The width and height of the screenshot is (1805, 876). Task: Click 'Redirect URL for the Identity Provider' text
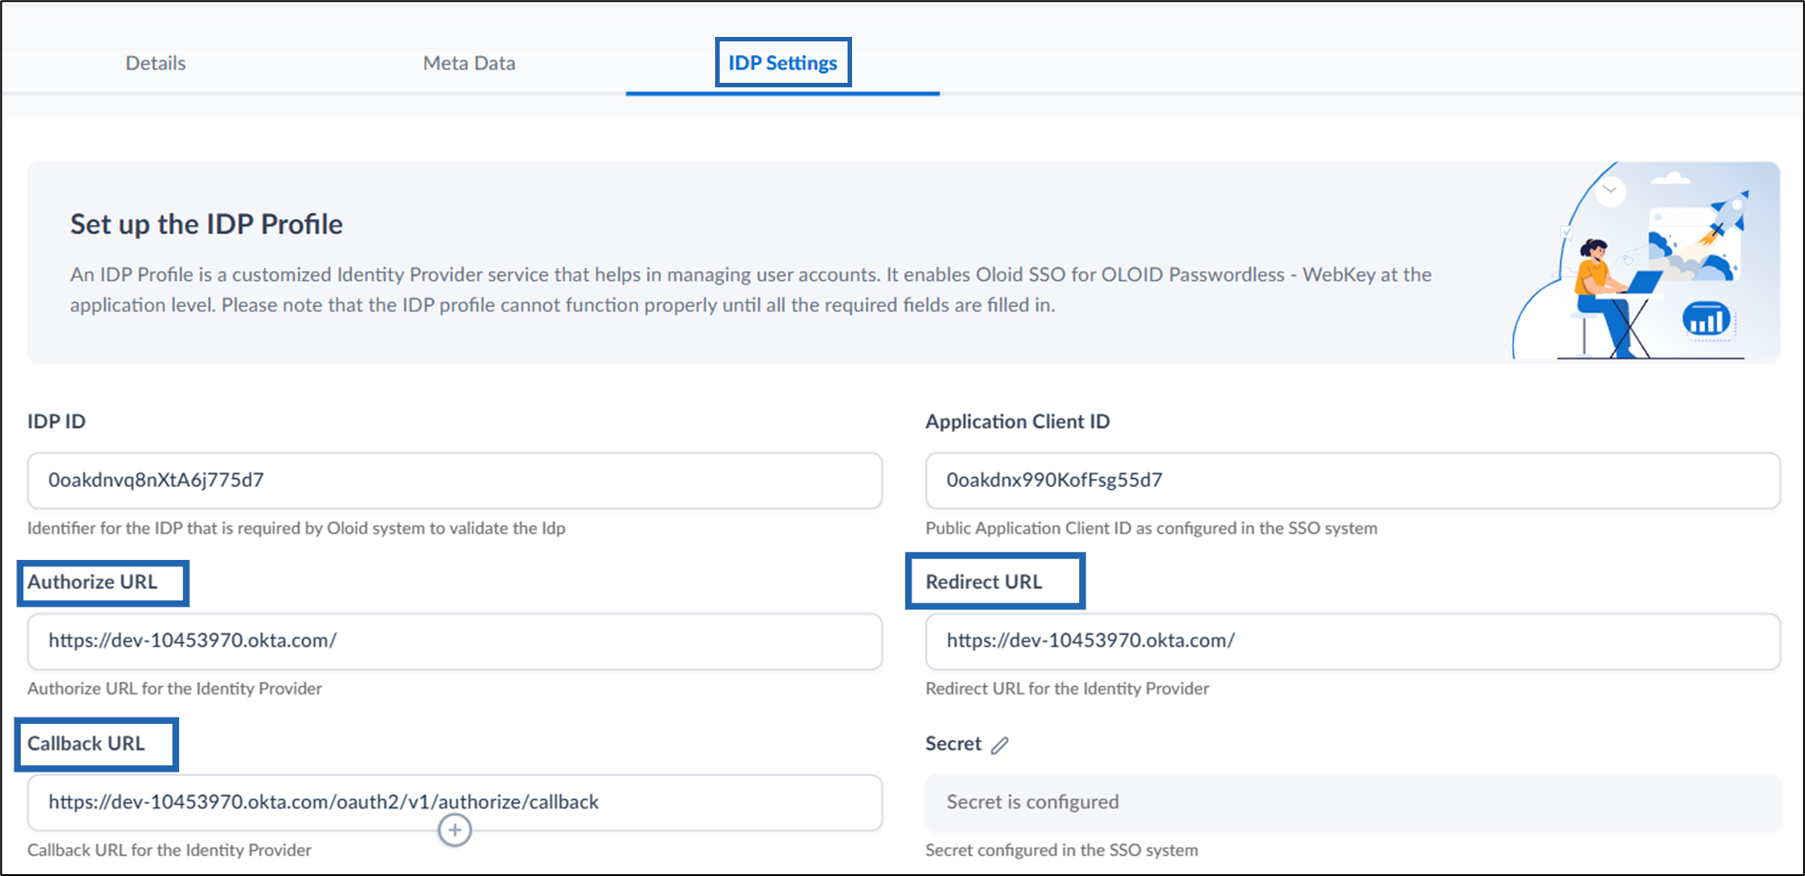point(1067,689)
